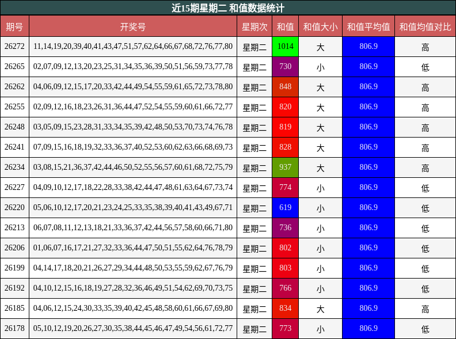Click 高 in row 26262
Viewport: 456px width, 339px height.
[x=425, y=87]
